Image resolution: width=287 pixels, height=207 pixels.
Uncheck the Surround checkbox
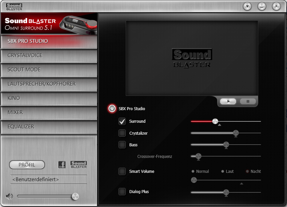pyautogui.click(x=122, y=121)
